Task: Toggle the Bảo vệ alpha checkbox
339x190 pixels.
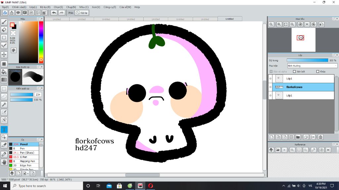Action: [x=271, y=72]
